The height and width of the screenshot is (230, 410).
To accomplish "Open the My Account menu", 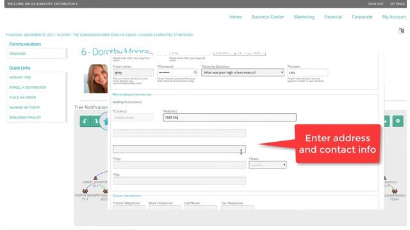I will pyautogui.click(x=394, y=17).
